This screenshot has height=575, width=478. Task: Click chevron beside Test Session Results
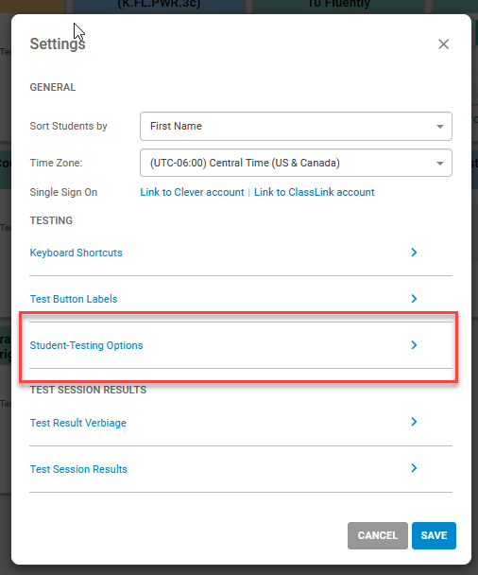tap(414, 468)
